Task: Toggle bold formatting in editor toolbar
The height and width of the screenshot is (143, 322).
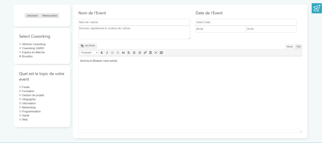Action: (102, 53)
